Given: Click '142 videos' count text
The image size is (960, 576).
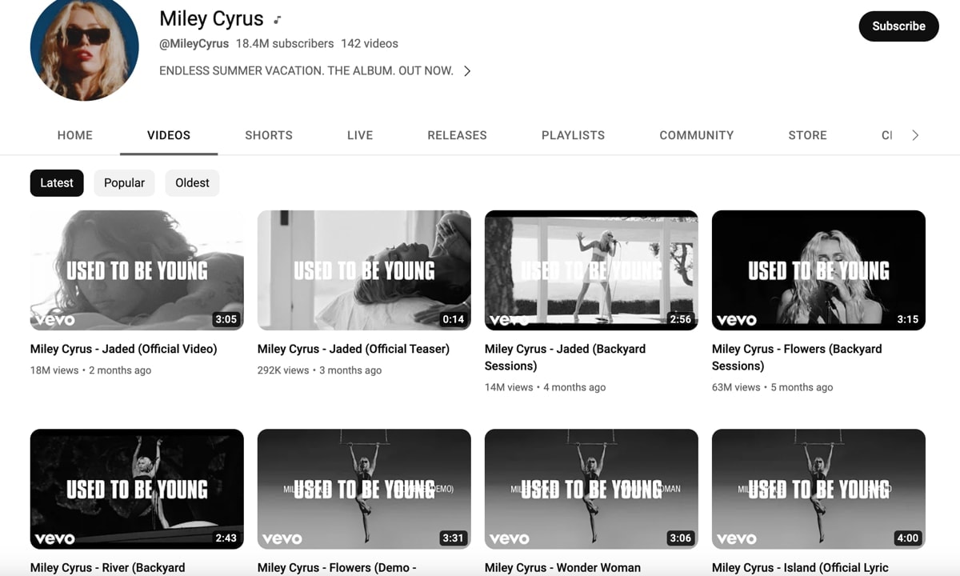Looking at the screenshot, I should click(370, 44).
